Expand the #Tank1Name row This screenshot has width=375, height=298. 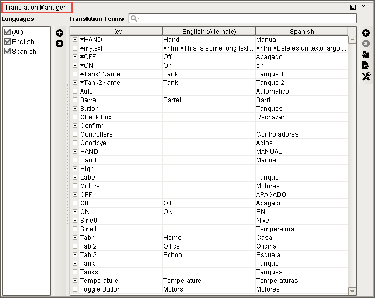(x=75, y=74)
